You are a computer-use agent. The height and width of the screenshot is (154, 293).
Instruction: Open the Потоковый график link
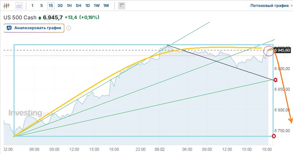pos(269,6)
